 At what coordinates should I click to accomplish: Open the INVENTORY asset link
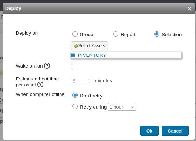92,55
